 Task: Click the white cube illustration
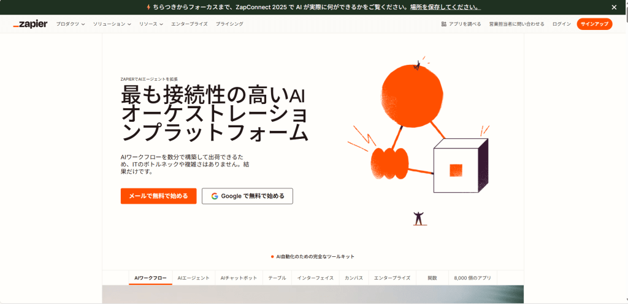tap(461, 165)
